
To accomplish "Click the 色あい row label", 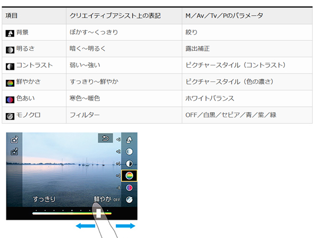I will click(25, 98).
